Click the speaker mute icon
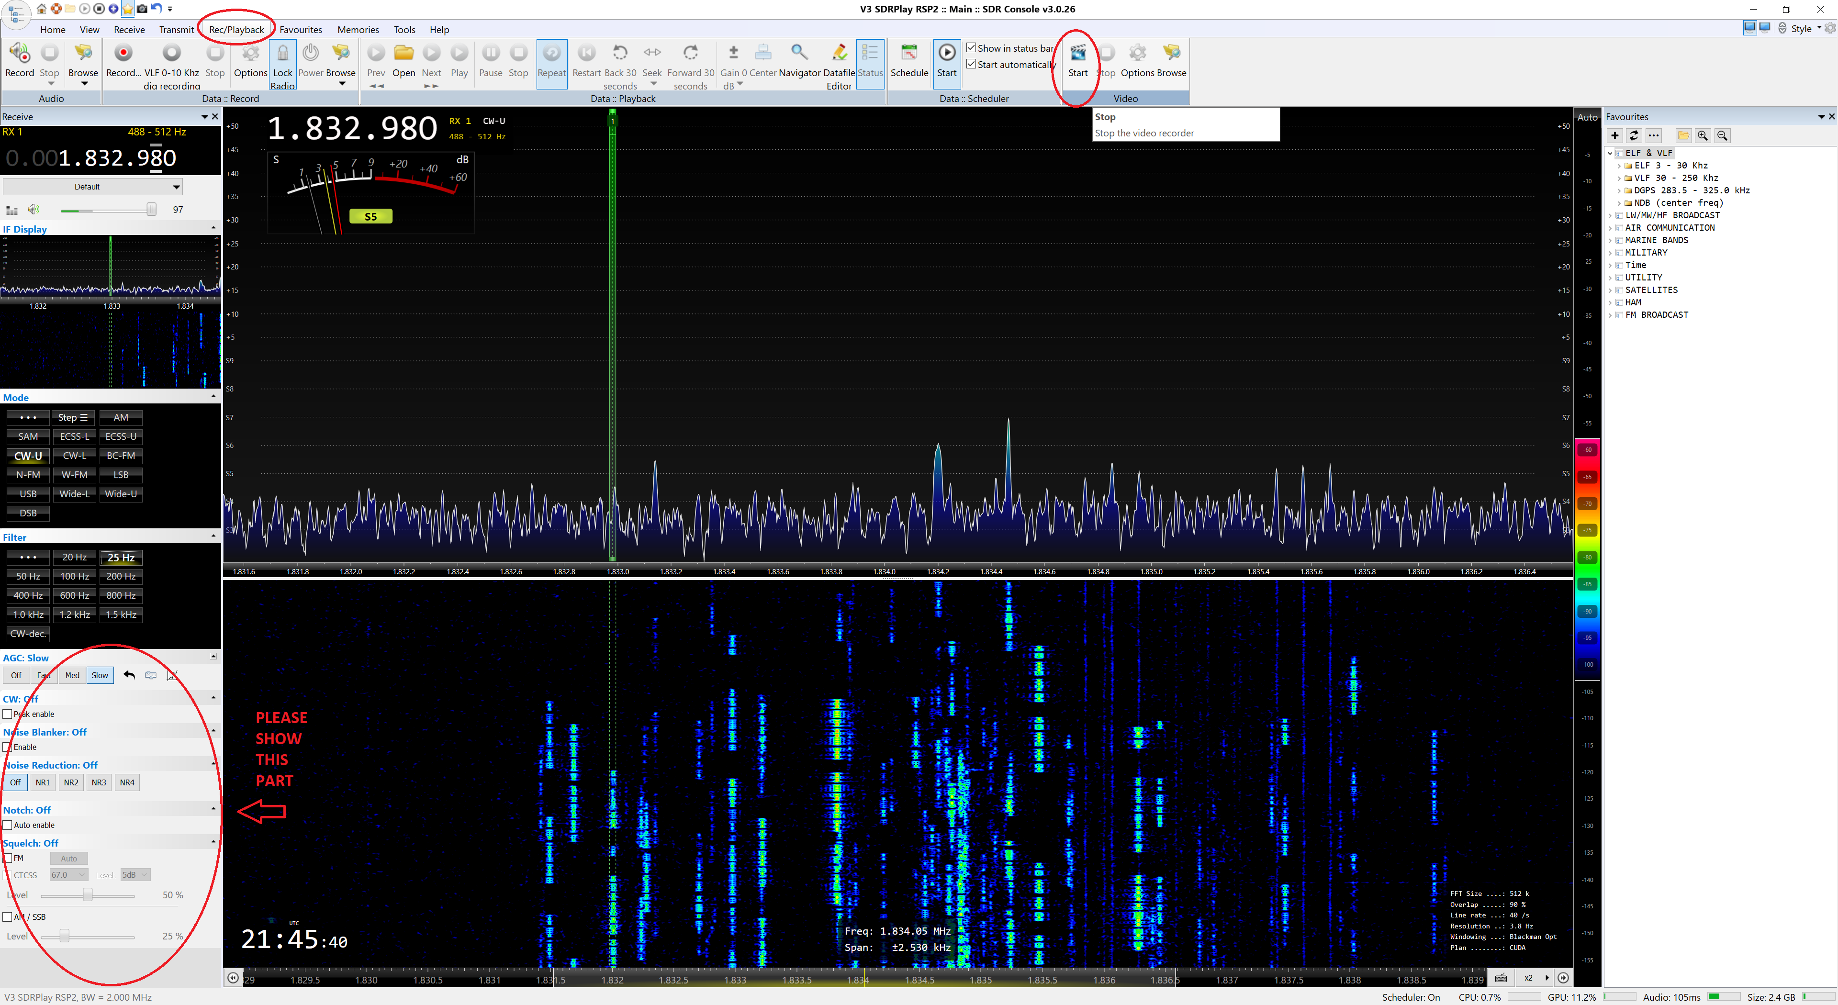 click(x=33, y=210)
